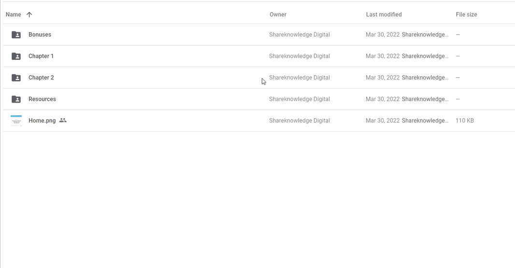Open the Bonuses shared folder icon
The image size is (515, 268).
click(16, 34)
